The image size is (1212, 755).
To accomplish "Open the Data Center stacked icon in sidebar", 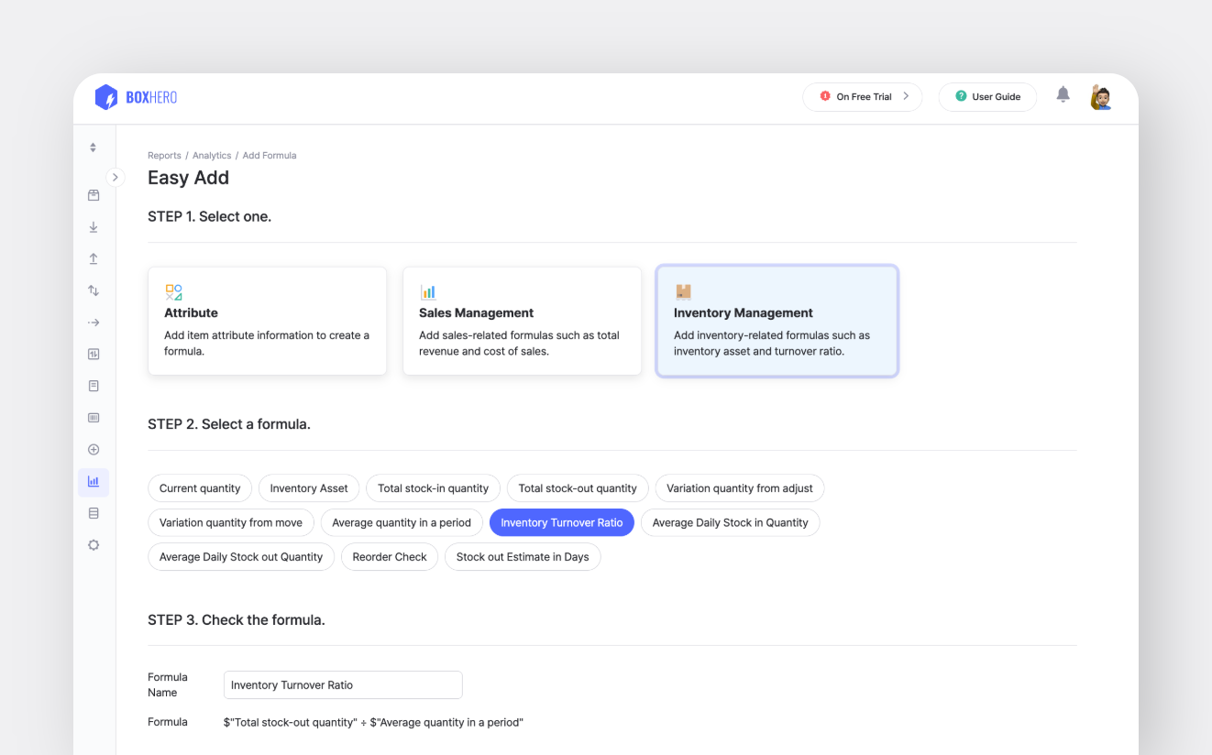I will (x=94, y=513).
